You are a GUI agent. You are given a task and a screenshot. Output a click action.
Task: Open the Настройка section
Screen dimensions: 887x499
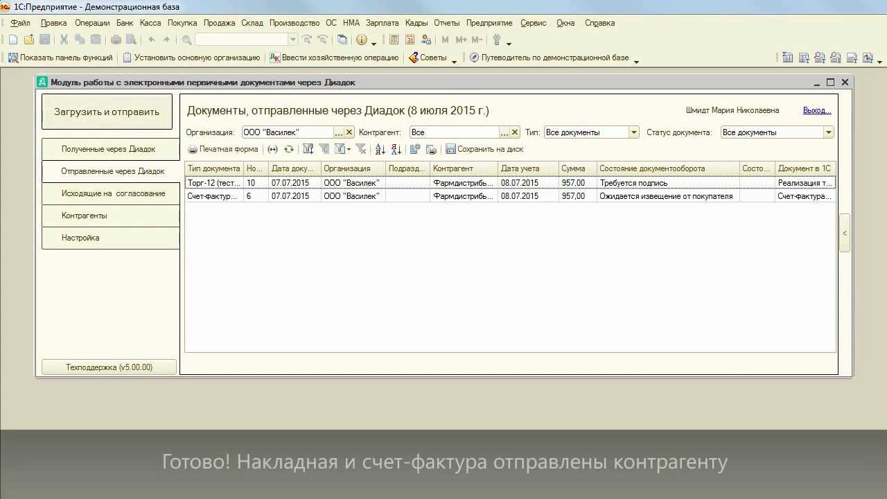coord(110,238)
